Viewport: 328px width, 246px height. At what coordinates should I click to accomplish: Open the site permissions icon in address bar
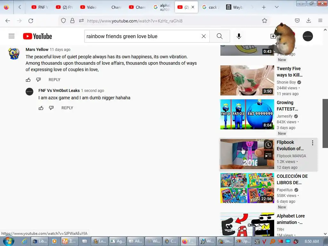pyautogui.click(x=81, y=21)
